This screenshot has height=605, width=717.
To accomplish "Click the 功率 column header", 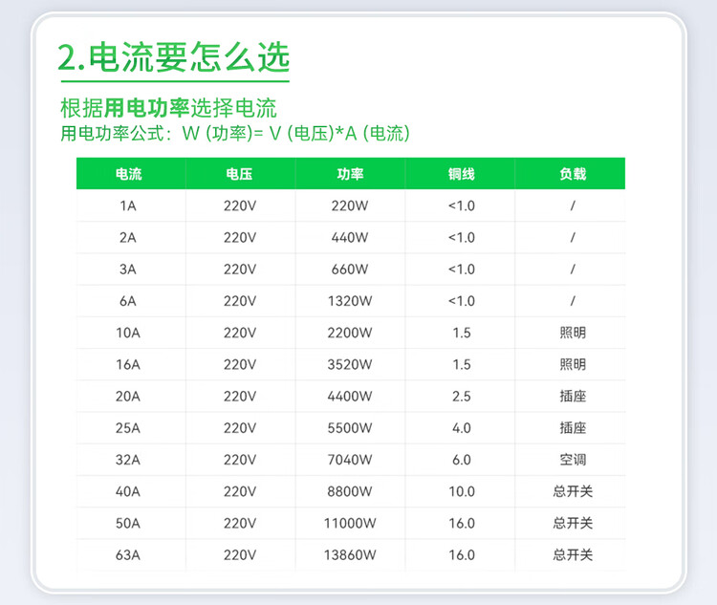I will tap(350, 174).
